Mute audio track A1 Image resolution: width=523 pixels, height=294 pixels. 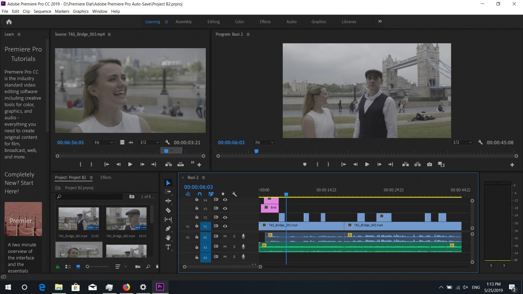(x=225, y=237)
